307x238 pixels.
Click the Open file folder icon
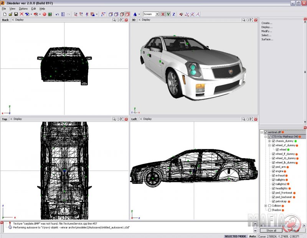point(10,14)
